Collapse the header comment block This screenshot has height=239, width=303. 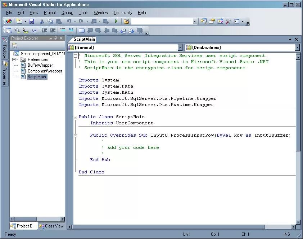(75, 56)
